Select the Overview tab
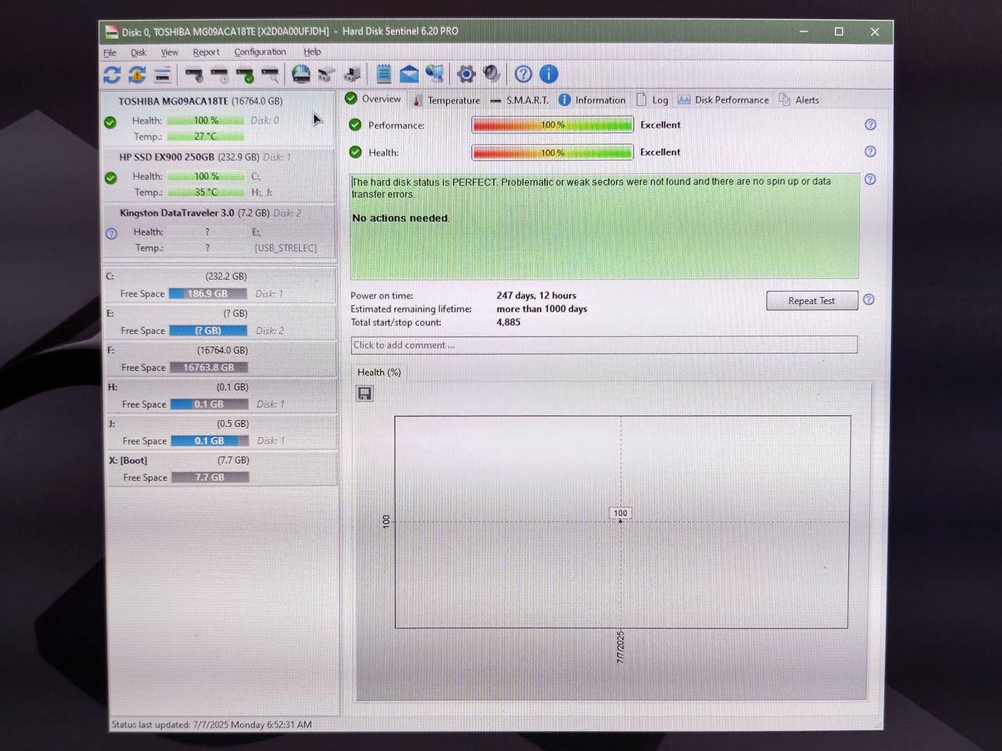The height and width of the screenshot is (751, 1002). coord(374,99)
